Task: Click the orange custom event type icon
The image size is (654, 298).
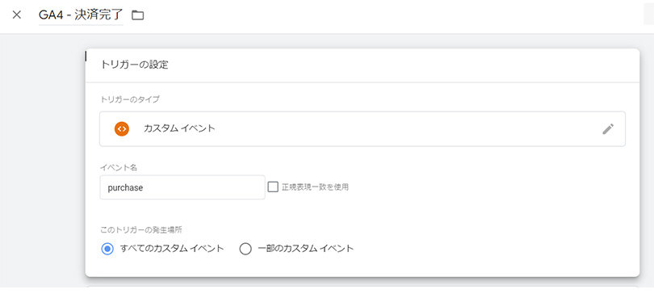Action: click(122, 129)
